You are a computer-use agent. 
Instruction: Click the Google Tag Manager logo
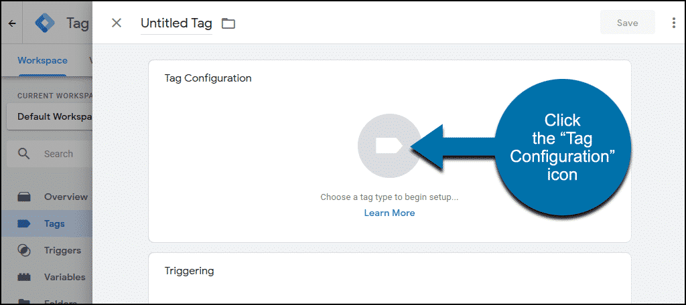(46, 23)
